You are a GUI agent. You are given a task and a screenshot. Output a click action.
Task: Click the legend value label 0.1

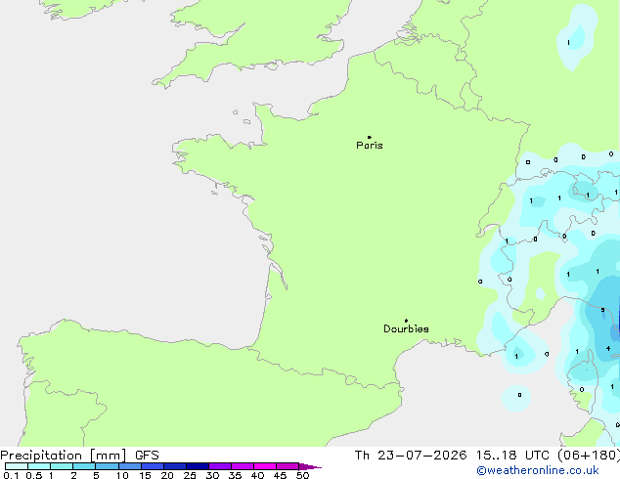[x=11, y=475]
